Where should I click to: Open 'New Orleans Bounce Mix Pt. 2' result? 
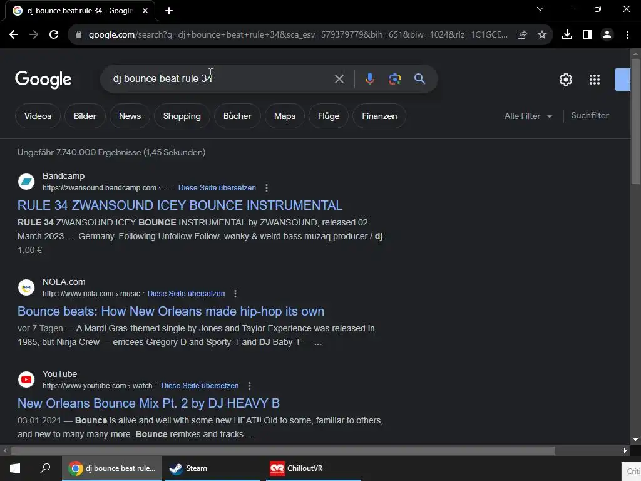[x=148, y=403]
